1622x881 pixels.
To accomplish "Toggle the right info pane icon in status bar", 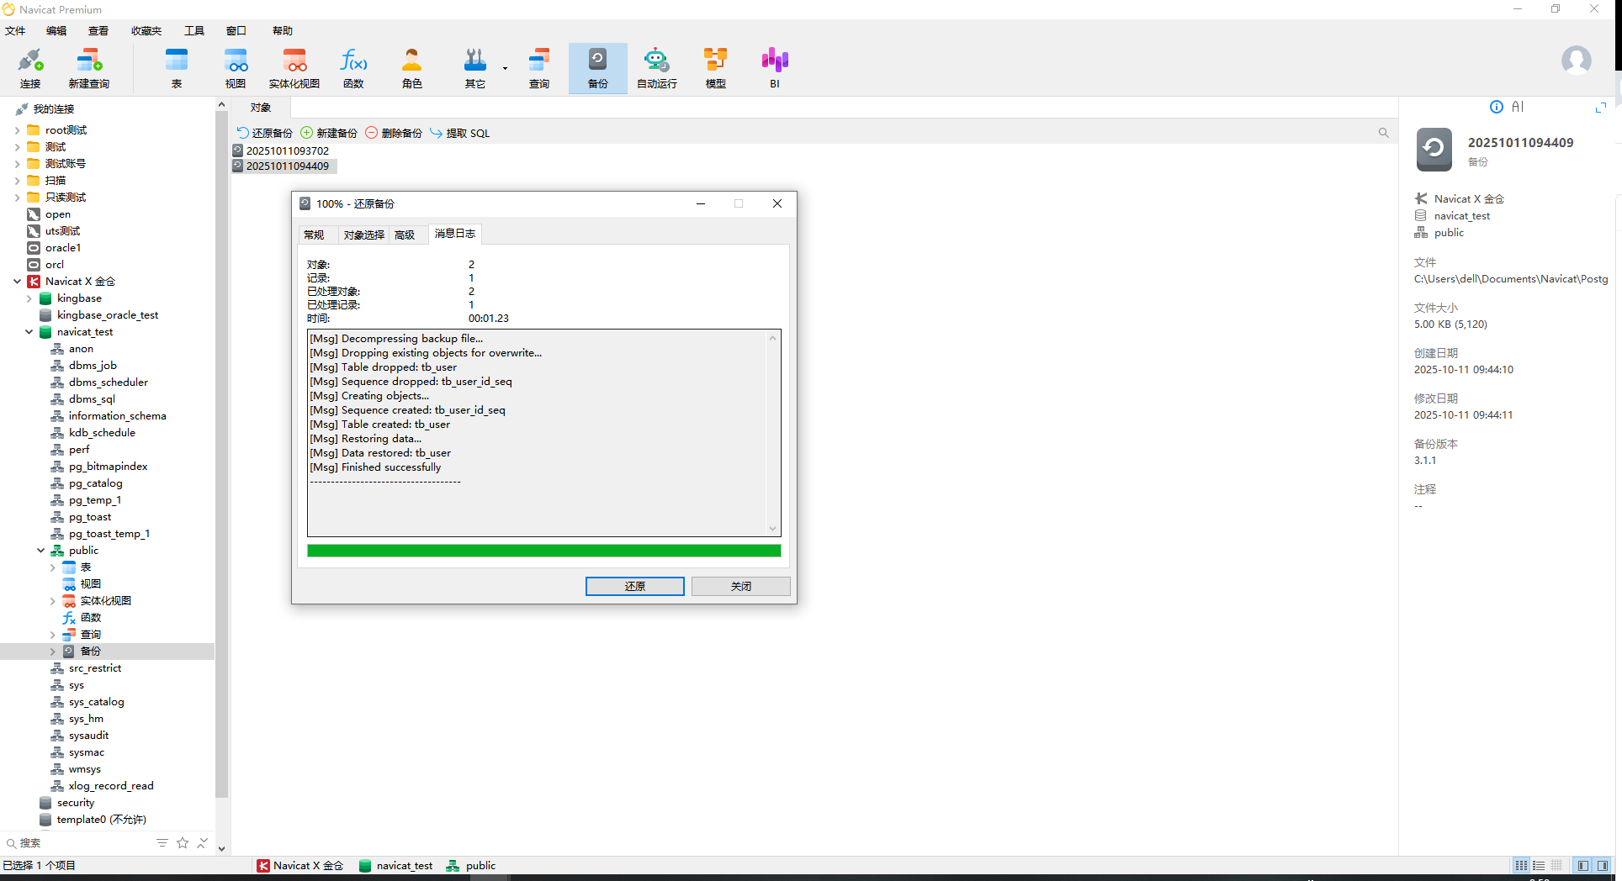I will tap(1603, 865).
